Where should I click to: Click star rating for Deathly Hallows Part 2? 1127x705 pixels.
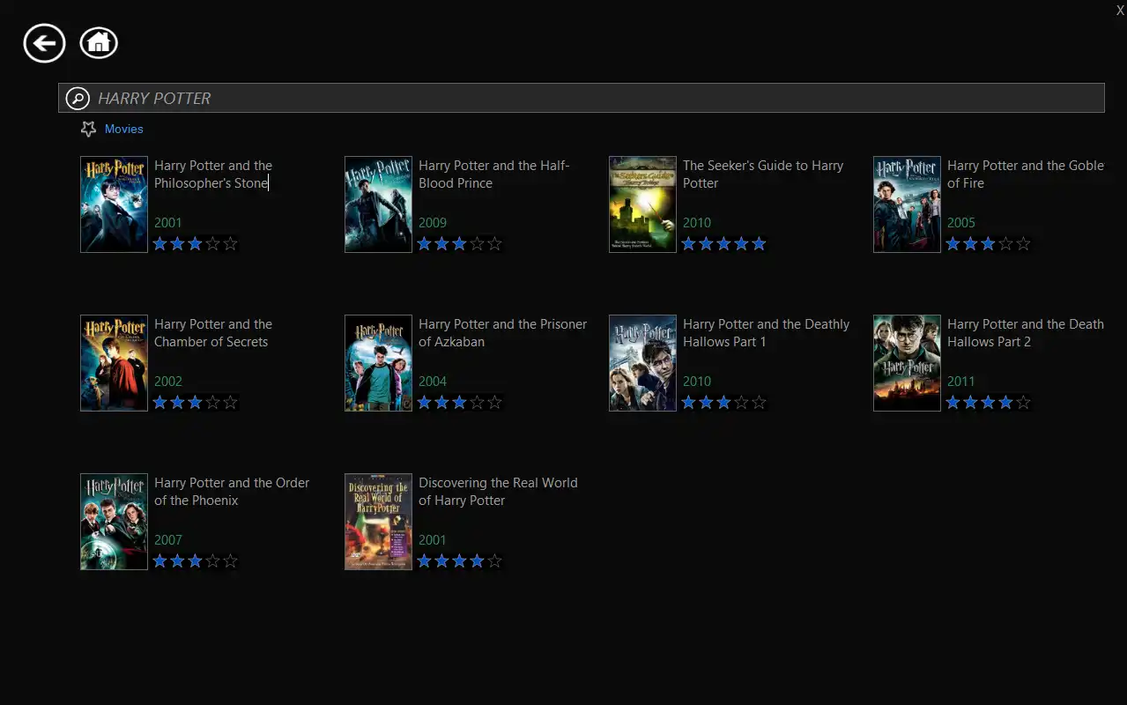point(989,403)
